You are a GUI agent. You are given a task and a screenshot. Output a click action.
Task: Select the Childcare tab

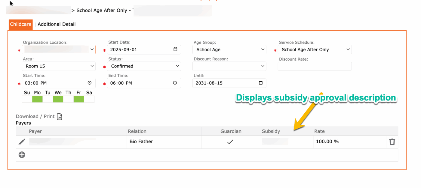click(20, 24)
